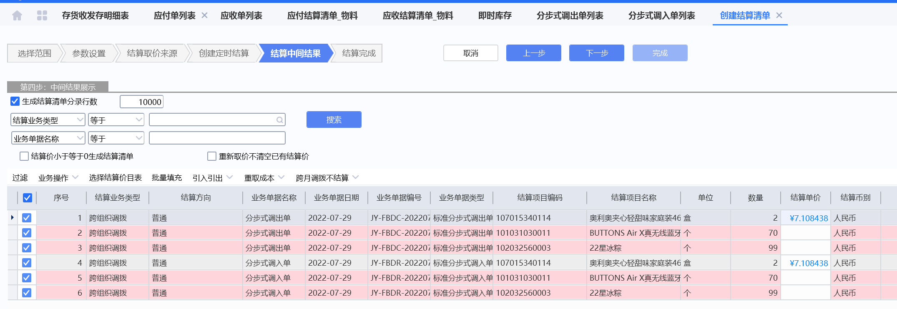Open the 结算业务类型 filter dropdown
This screenshot has width=897, height=309.
tap(48, 120)
